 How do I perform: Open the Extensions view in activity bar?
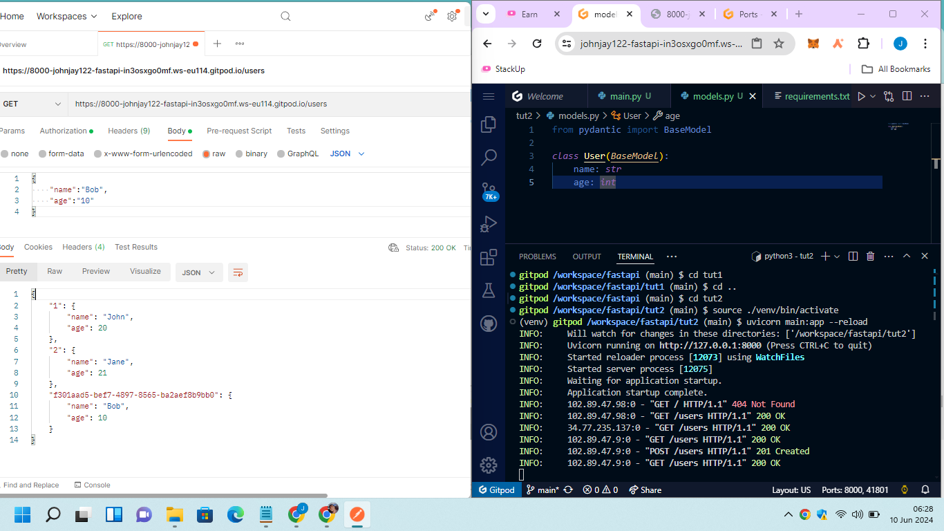(x=489, y=257)
